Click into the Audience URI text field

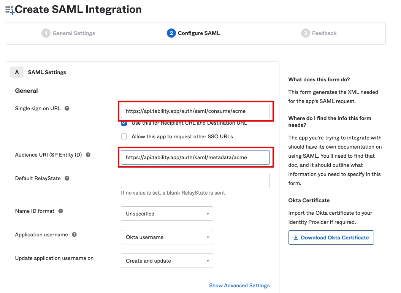[195, 157]
